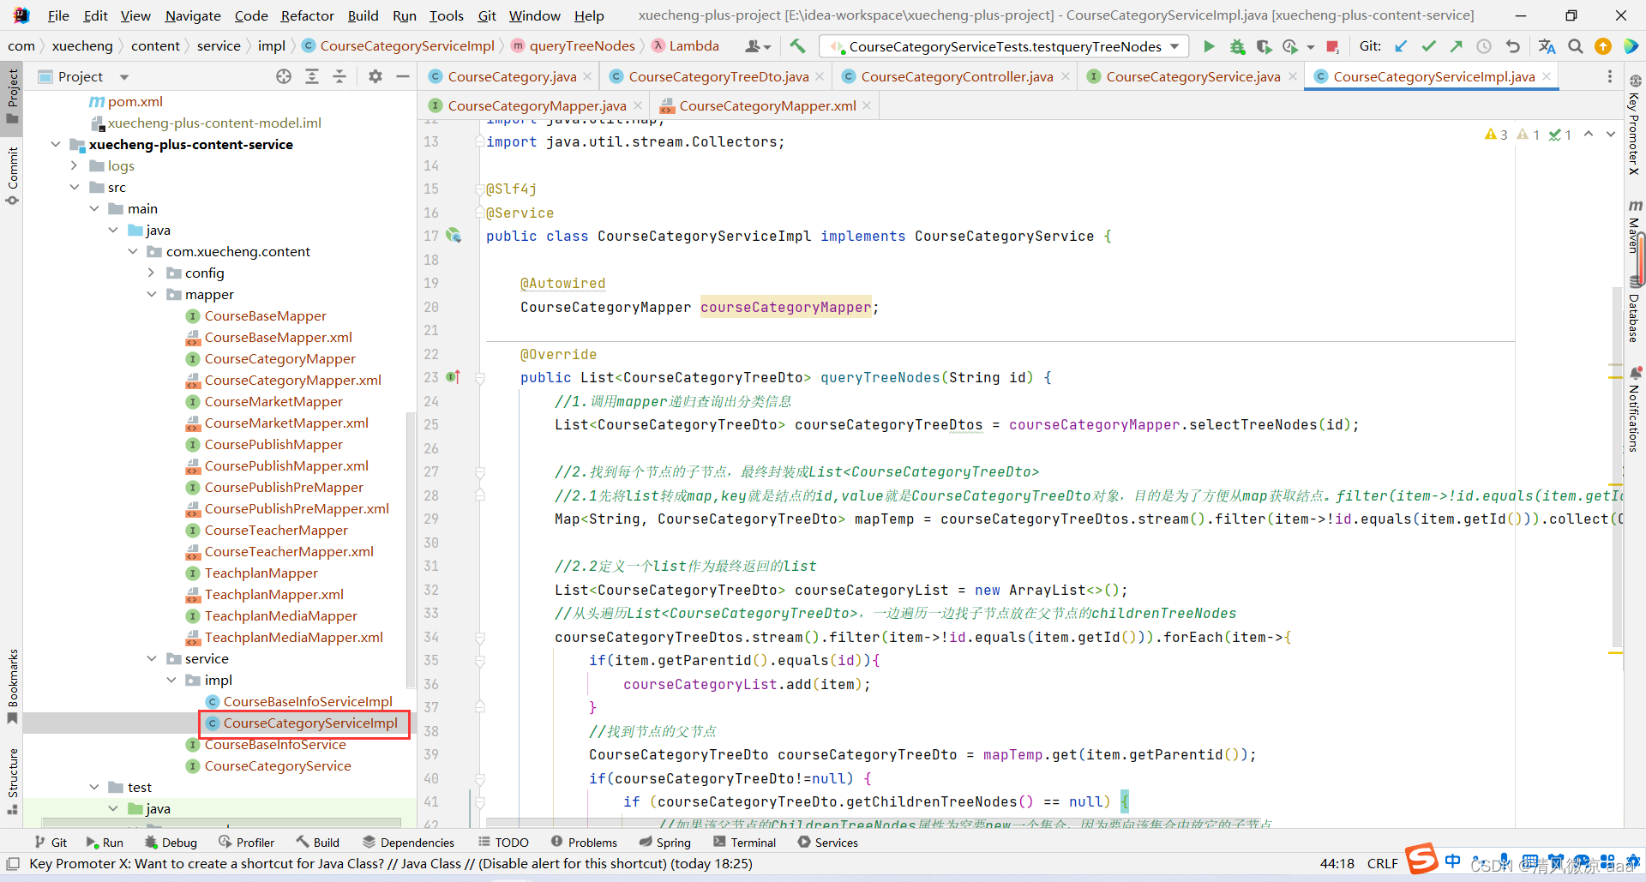1646x882 pixels.
Task: Open the Tools menu
Action: [x=446, y=15]
